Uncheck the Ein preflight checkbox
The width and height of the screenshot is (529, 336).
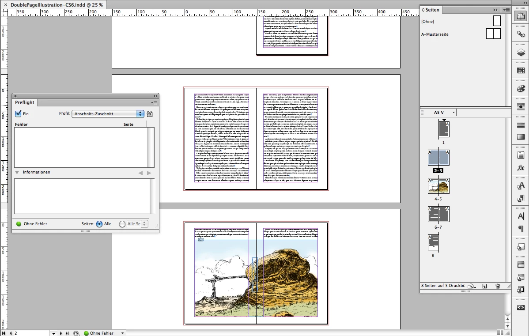click(18, 113)
